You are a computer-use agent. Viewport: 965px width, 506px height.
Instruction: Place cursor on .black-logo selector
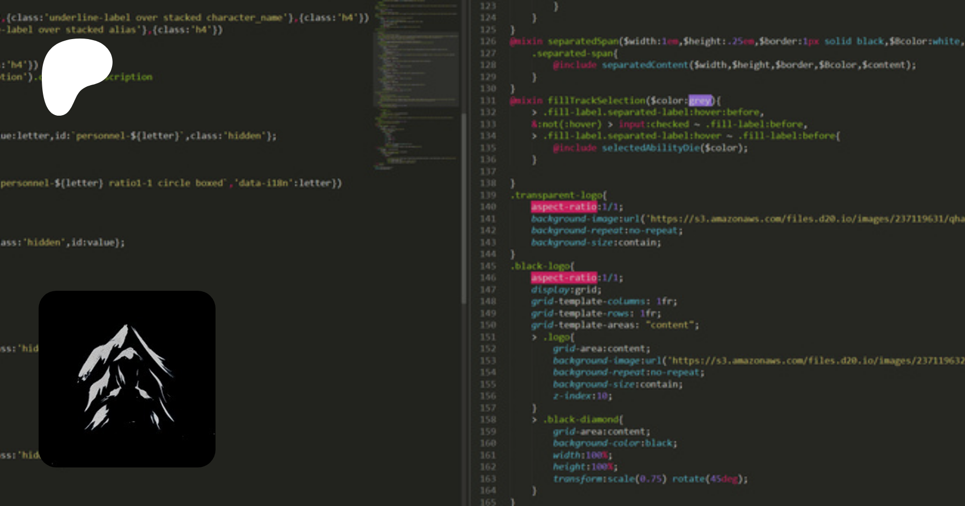pyautogui.click(x=543, y=266)
